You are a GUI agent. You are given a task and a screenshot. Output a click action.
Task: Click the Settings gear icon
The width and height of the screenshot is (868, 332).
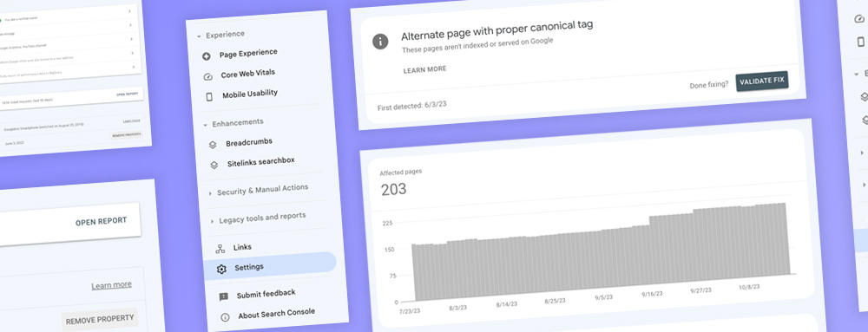[221, 269]
